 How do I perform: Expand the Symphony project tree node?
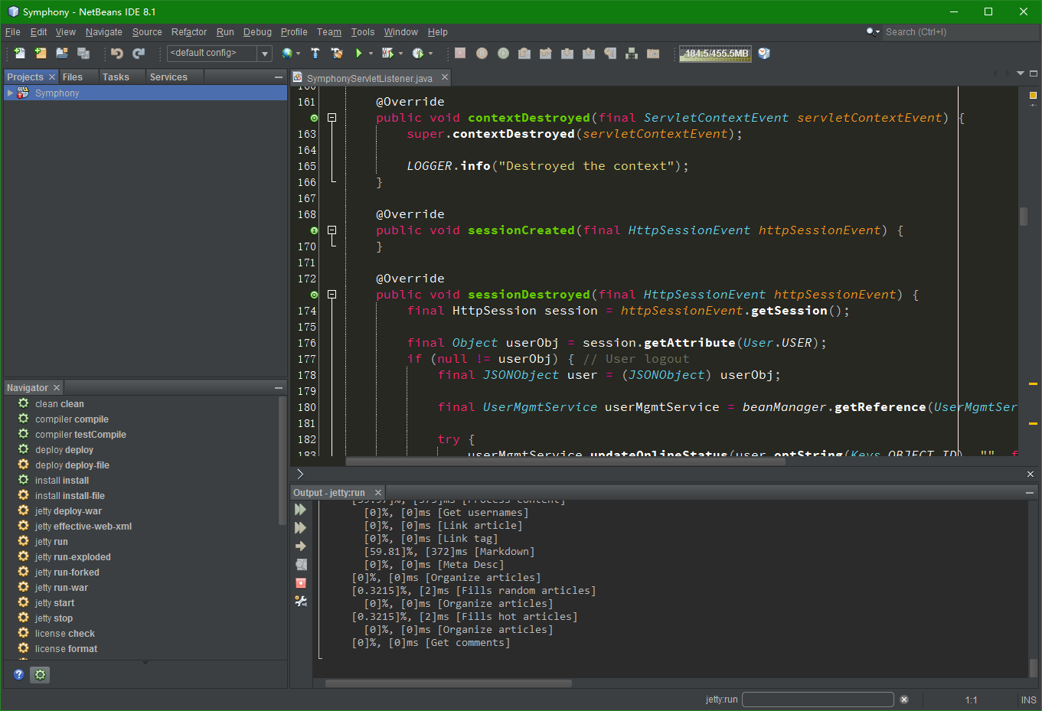[10, 93]
